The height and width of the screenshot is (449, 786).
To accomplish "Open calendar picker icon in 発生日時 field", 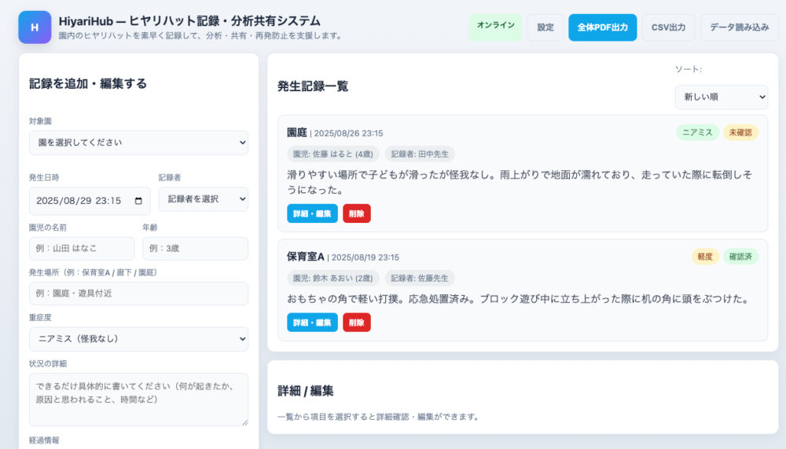I will [139, 201].
